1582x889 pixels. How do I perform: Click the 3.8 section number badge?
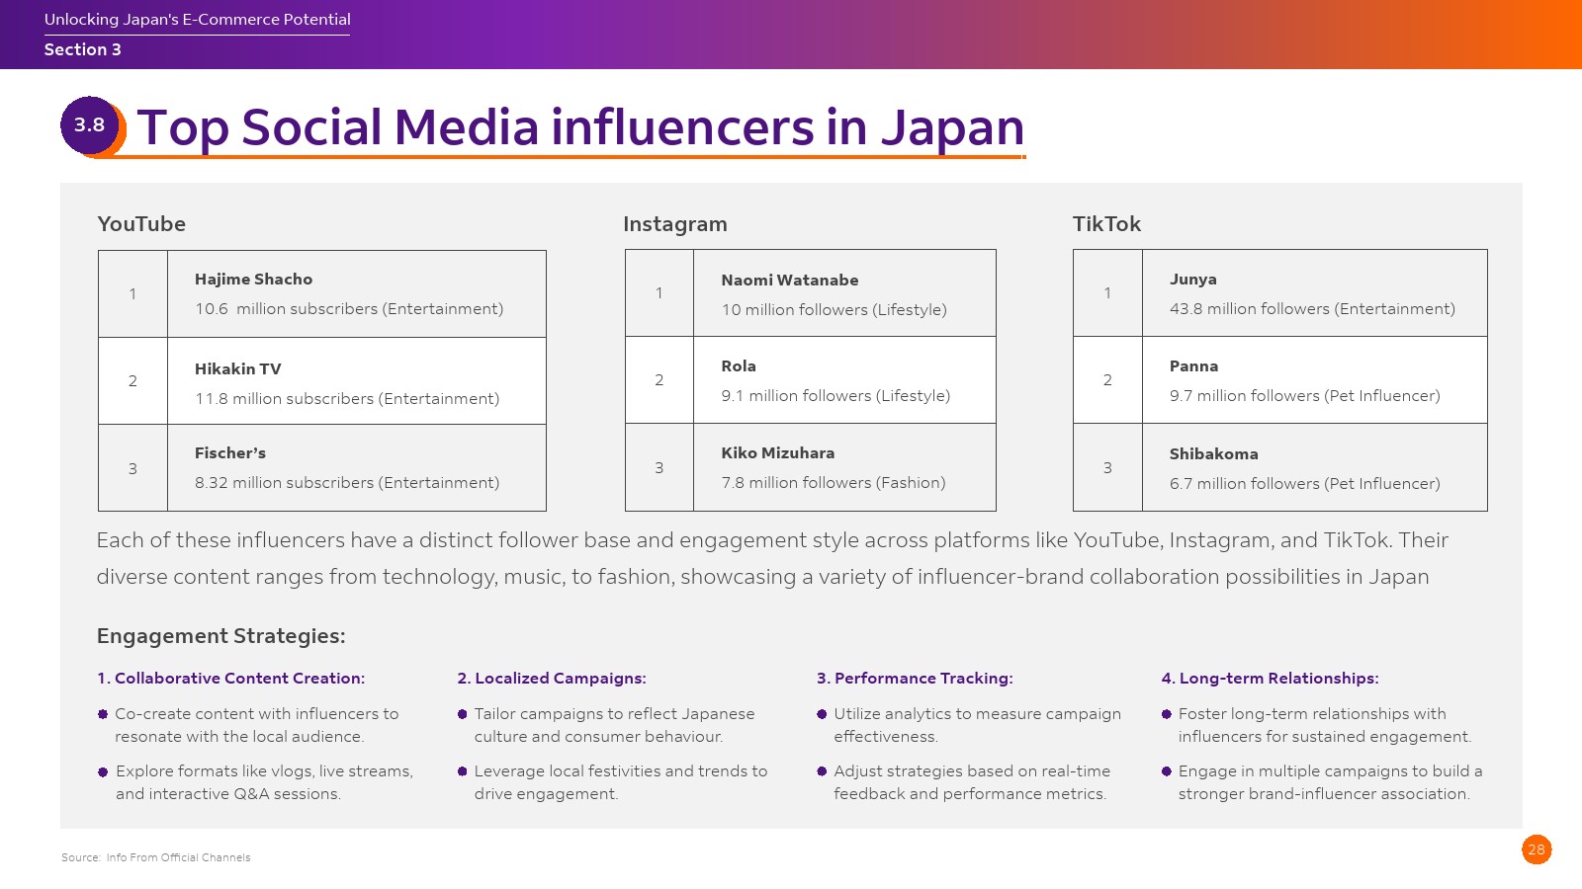coord(90,125)
